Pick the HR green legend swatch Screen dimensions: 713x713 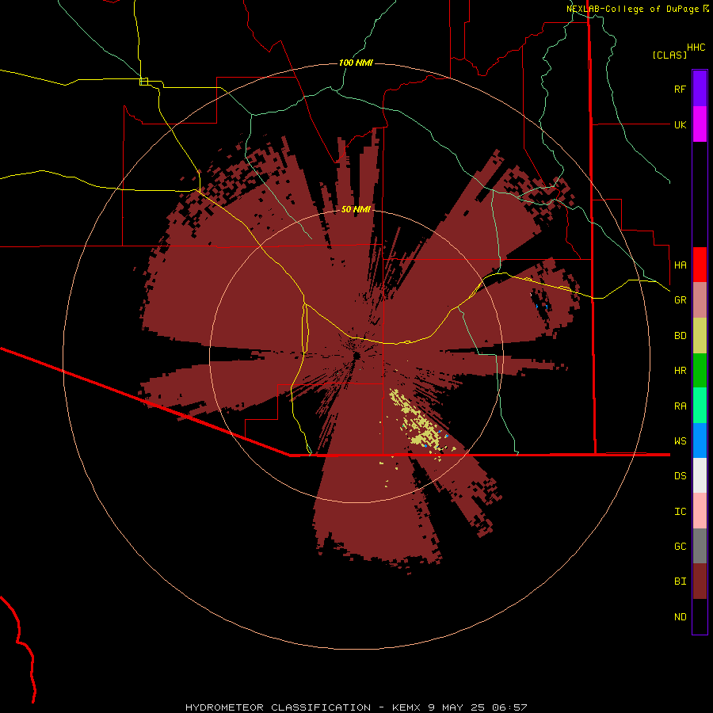pos(700,371)
